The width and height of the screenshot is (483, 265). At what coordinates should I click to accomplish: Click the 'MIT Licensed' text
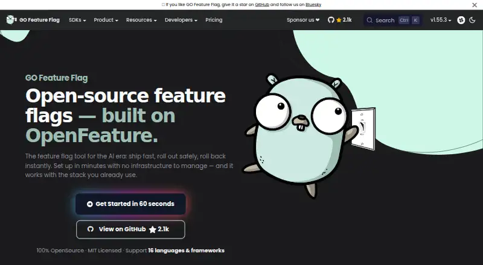click(104, 251)
